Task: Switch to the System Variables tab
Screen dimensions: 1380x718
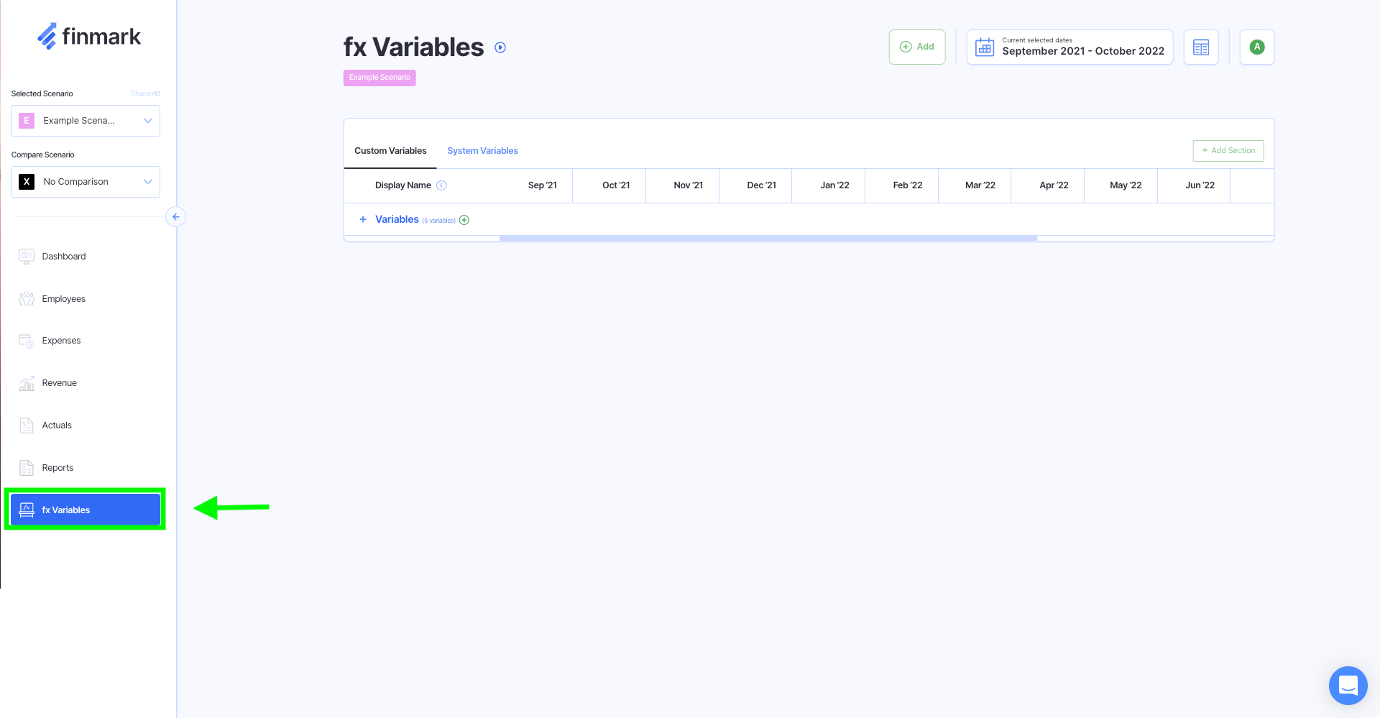Action: pyautogui.click(x=482, y=151)
